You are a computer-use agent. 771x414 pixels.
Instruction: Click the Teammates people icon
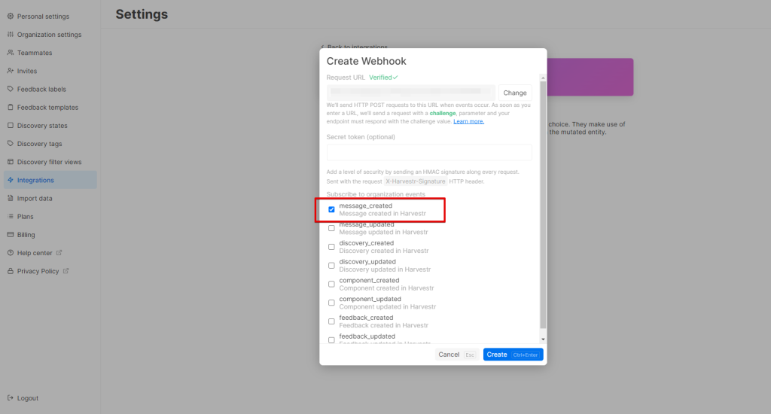tap(10, 53)
